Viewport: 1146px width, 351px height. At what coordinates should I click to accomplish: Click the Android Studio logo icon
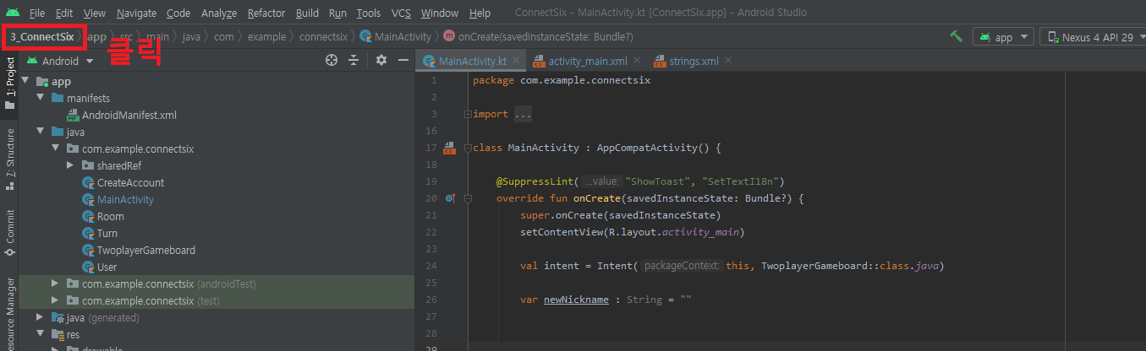[12, 13]
